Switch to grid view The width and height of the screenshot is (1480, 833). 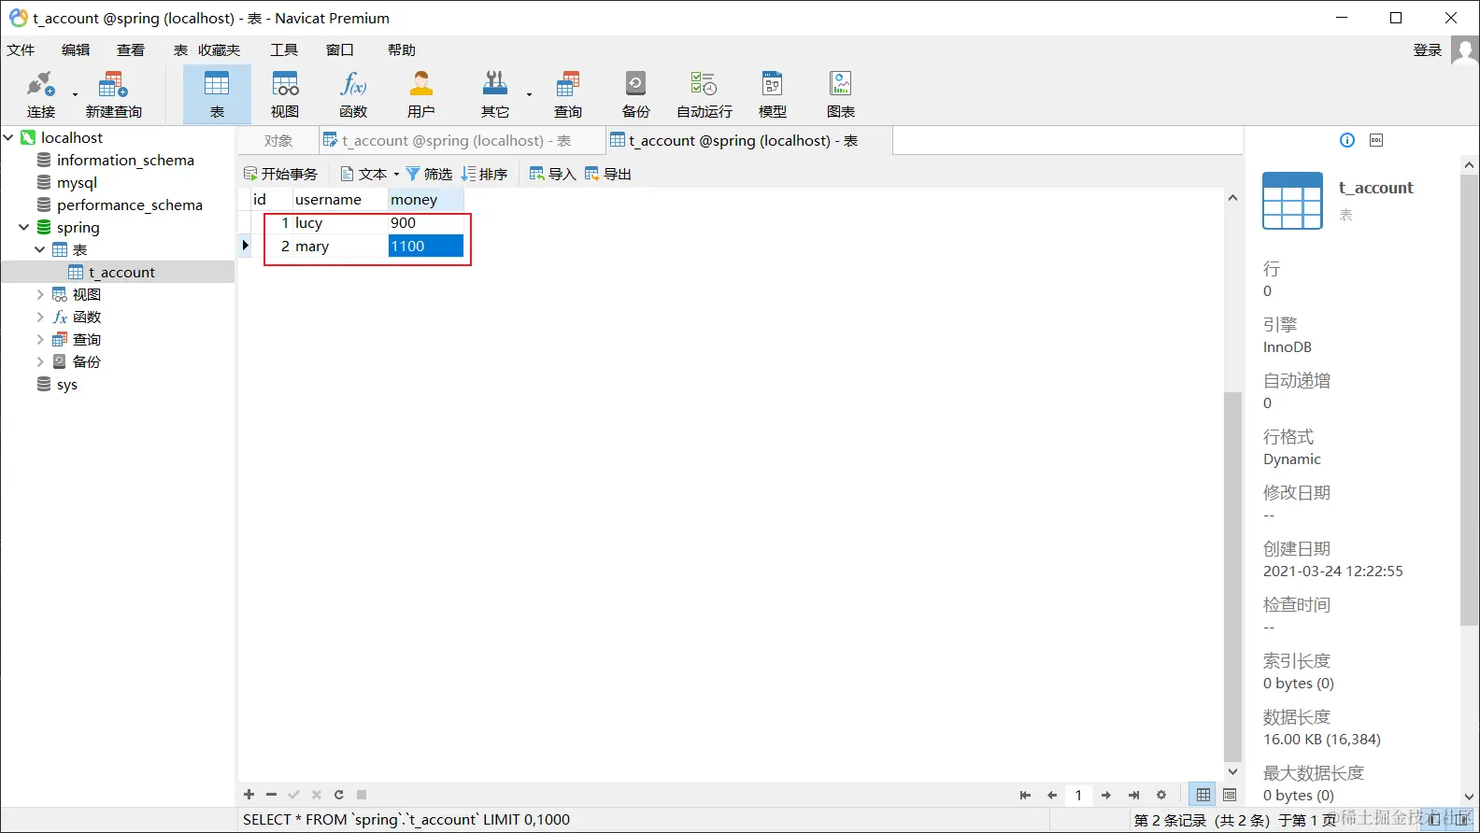click(x=1203, y=795)
